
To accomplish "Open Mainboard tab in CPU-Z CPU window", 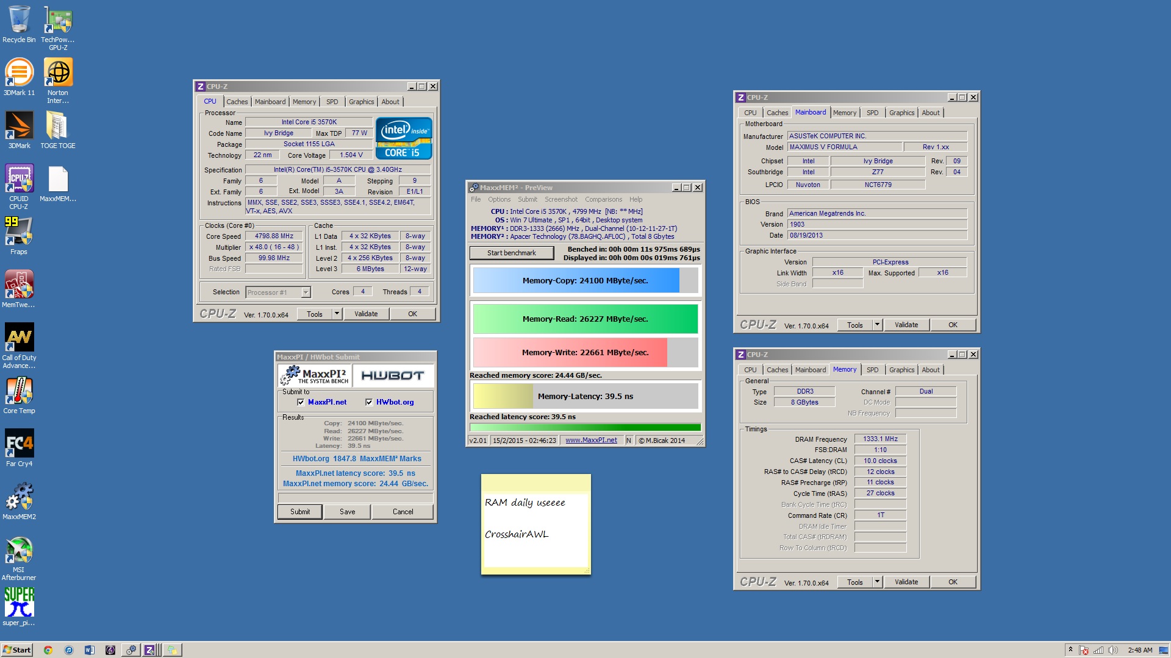I will tap(270, 102).
